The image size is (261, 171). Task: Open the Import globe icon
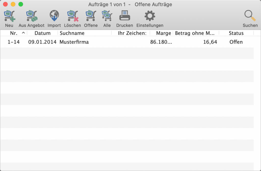click(x=54, y=16)
